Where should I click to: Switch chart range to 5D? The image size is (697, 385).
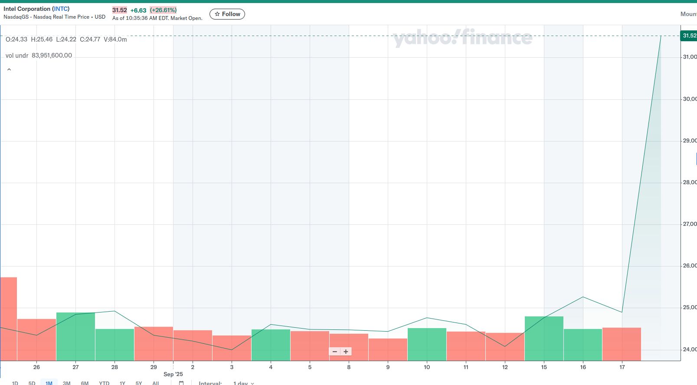point(32,383)
